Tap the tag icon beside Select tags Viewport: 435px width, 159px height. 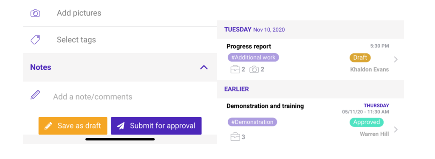(35, 40)
